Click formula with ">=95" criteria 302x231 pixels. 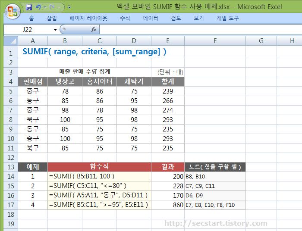(x=99, y=205)
